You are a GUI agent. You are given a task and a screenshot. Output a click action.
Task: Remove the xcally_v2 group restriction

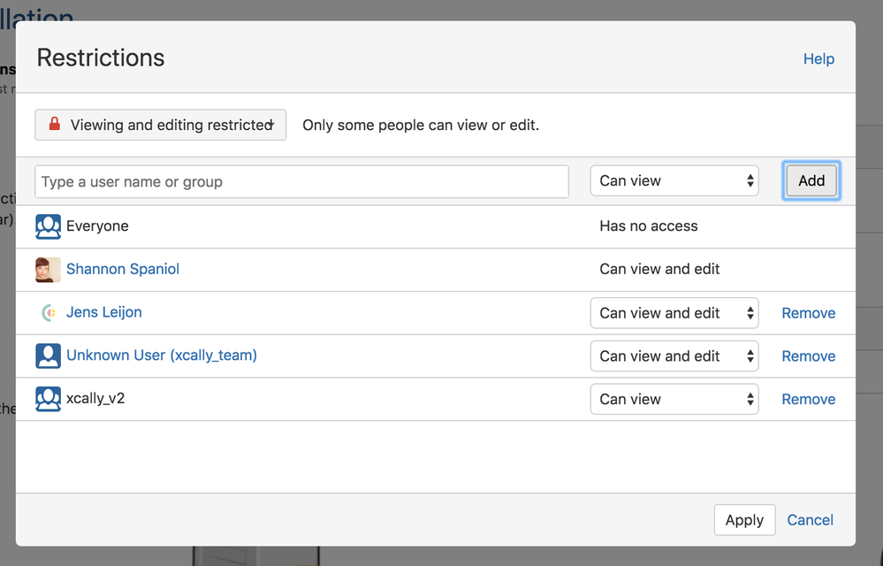coord(808,400)
